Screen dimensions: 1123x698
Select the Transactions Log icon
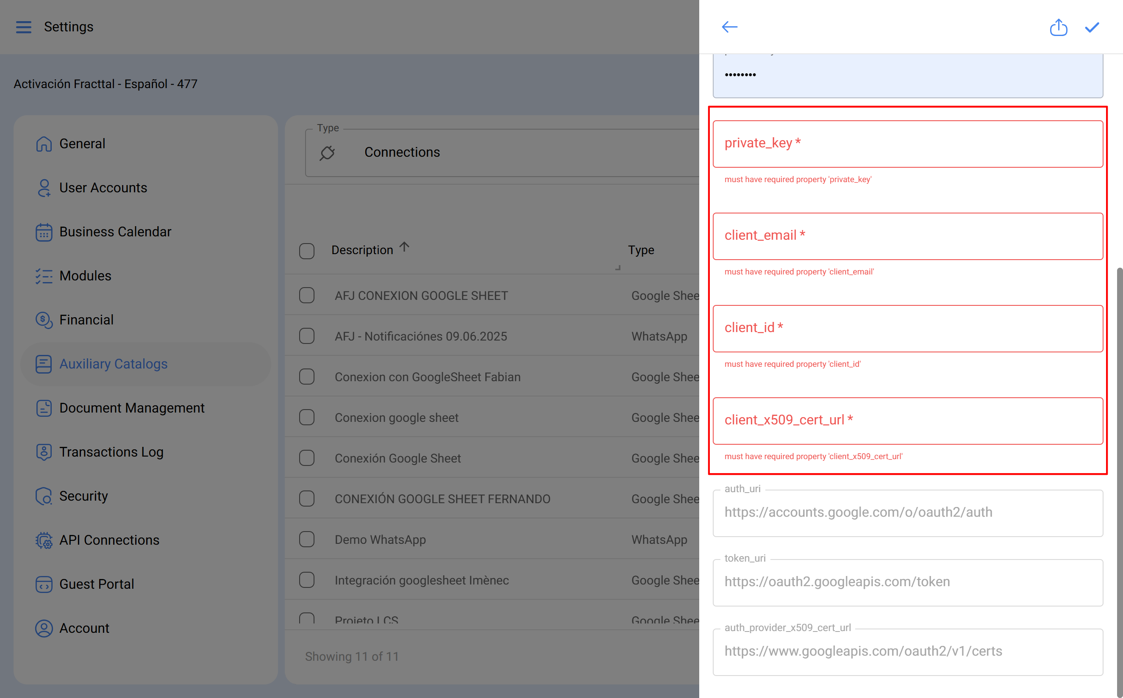[x=44, y=452]
